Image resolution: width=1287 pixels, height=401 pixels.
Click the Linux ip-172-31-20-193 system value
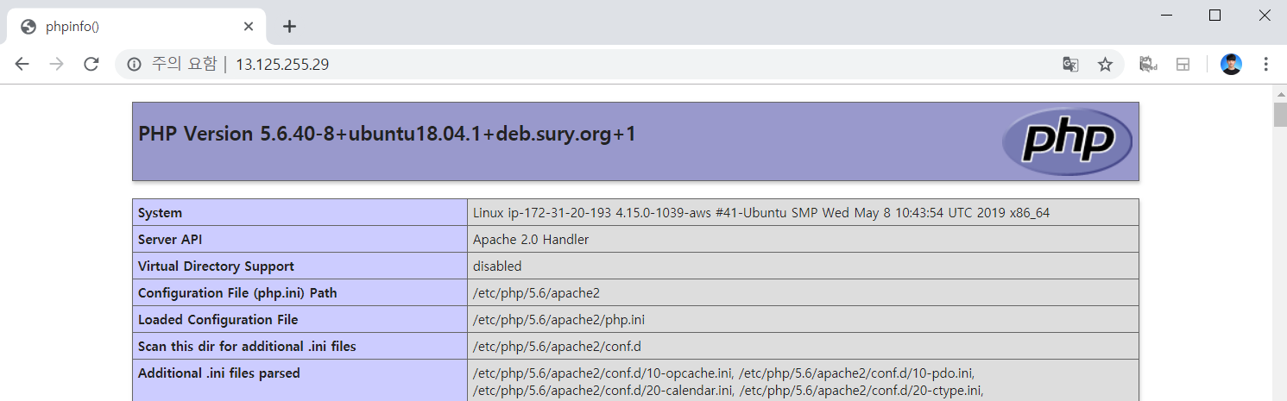coord(761,213)
